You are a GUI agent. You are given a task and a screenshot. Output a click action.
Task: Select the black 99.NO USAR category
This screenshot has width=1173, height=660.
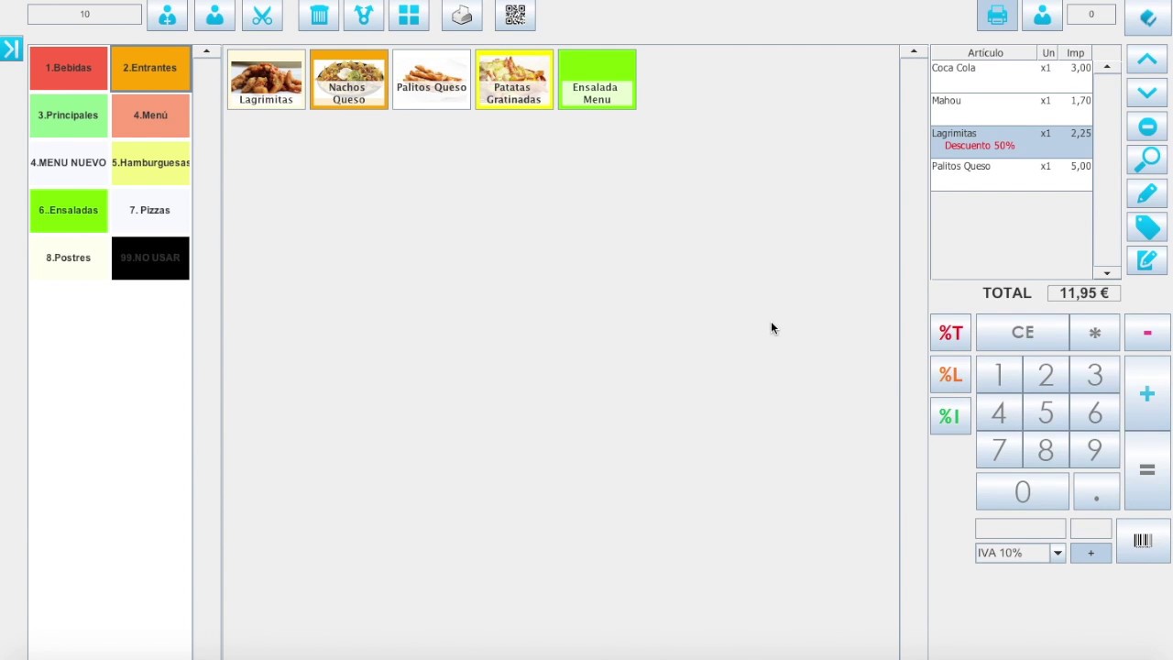(150, 258)
